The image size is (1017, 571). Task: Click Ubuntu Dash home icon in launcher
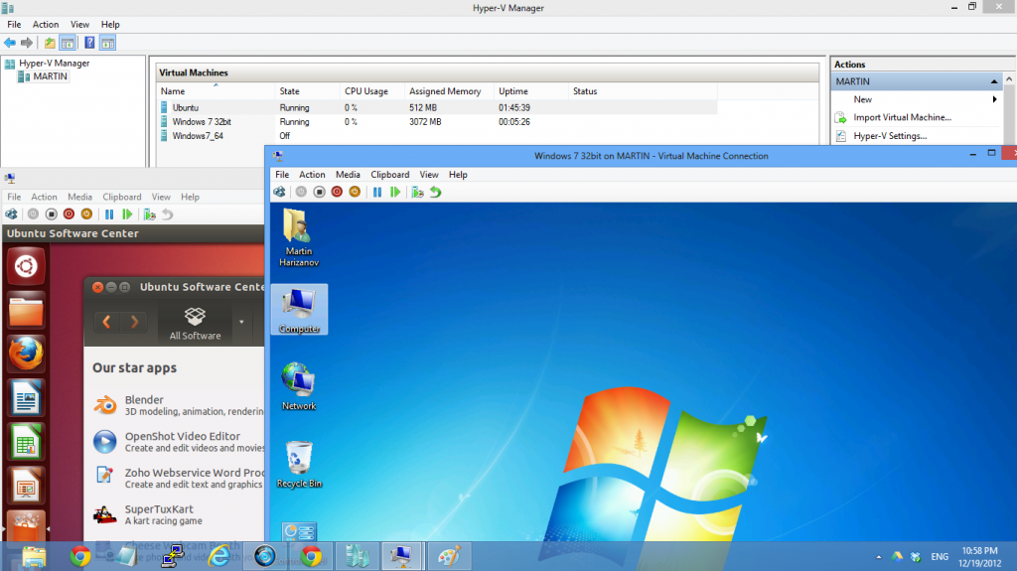click(26, 266)
